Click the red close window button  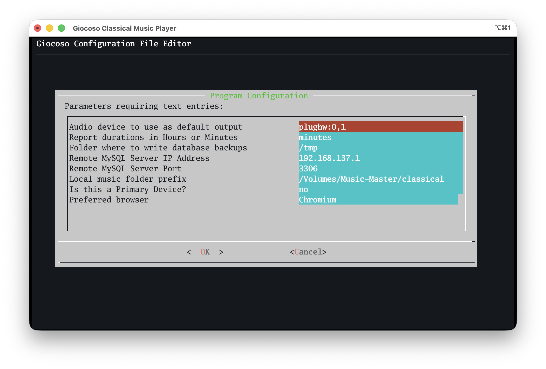tap(37, 28)
